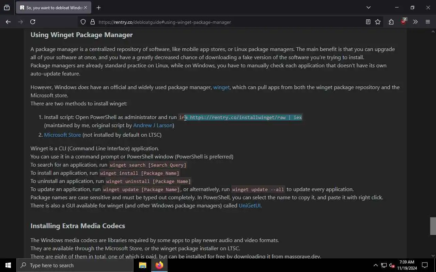
Task: Open the notification center icon
Action: point(425,265)
